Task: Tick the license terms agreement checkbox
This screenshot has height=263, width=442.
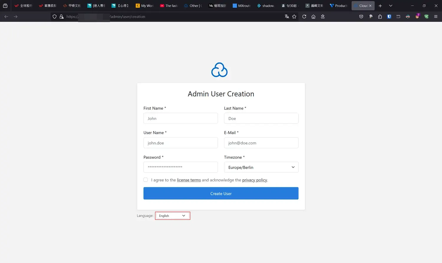Action: (x=146, y=180)
